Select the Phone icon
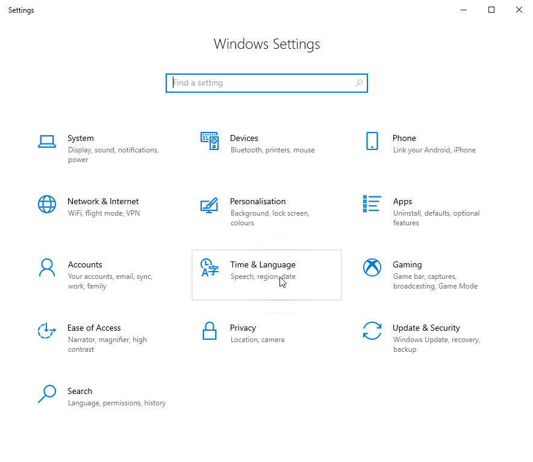This screenshot has width=533, height=462. point(372,142)
